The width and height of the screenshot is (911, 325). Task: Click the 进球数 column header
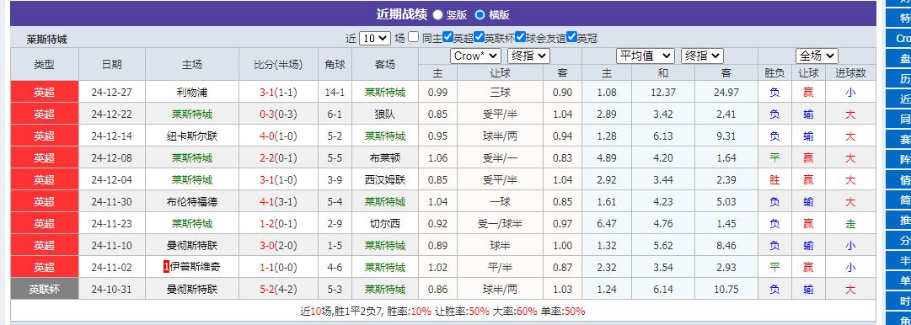tap(850, 73)
